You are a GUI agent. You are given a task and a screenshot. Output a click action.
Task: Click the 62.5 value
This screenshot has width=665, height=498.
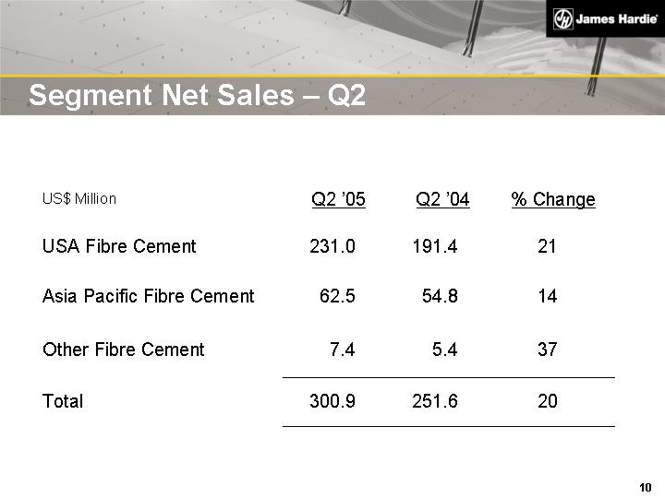tap(337, 296)
